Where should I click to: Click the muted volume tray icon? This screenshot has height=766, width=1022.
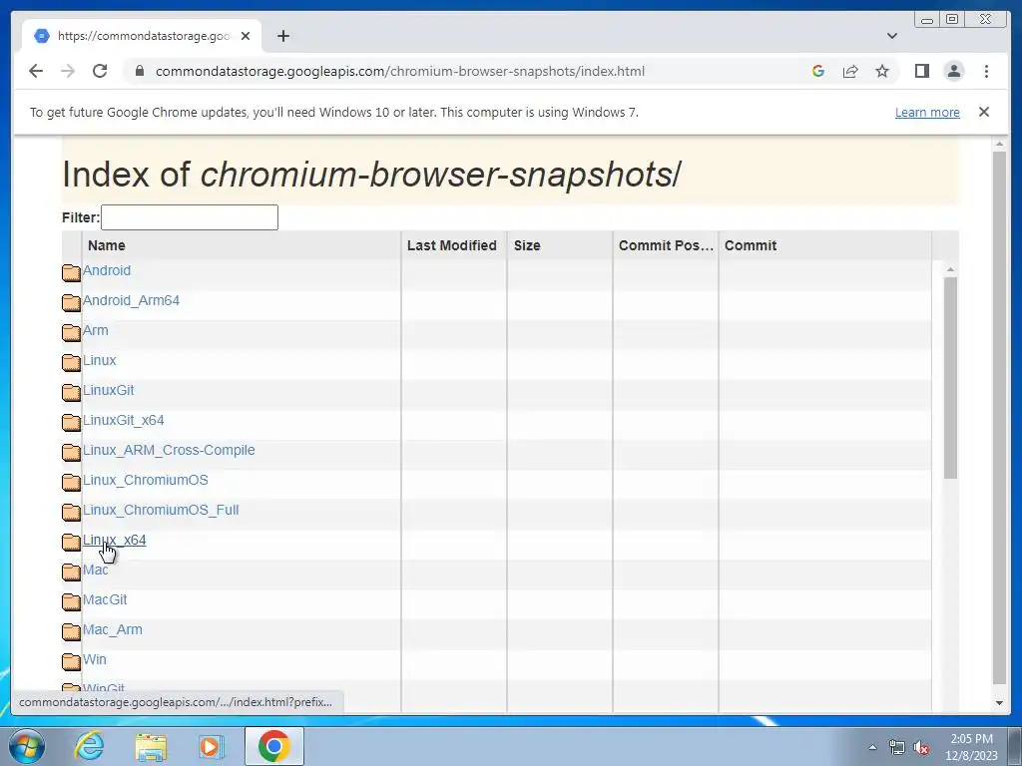pyautogui.click(x=921, y=747)
